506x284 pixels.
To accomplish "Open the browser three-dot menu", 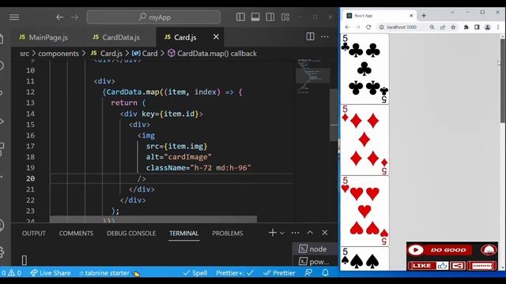I will click(x=498, y=28).
